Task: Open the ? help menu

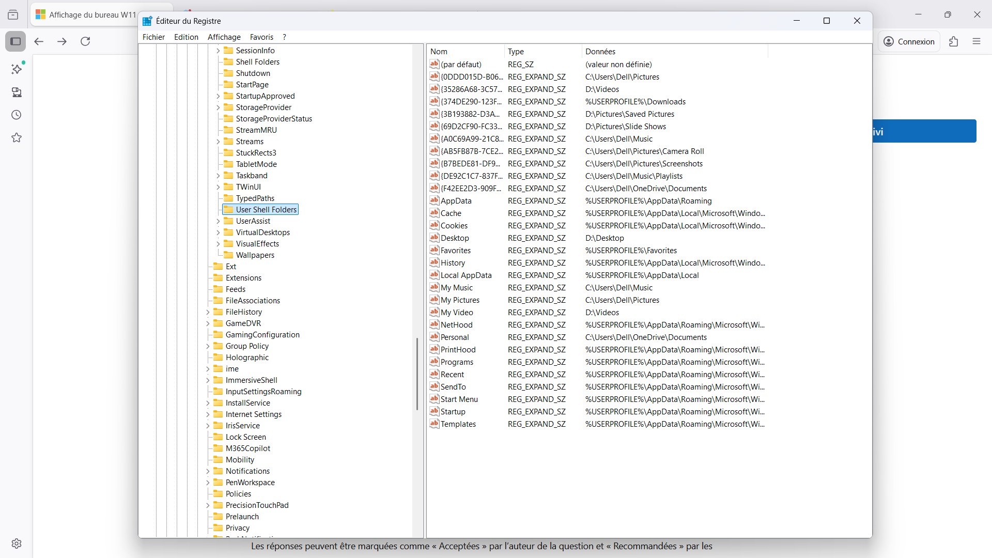Action: [x=284, y=37]
